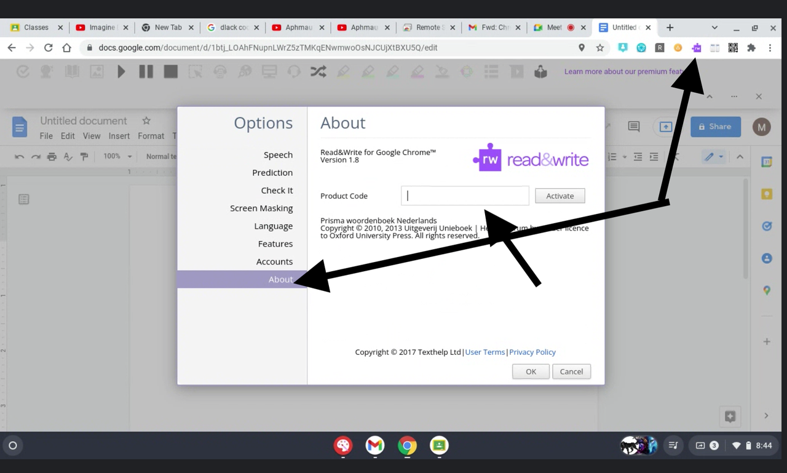This screenshot has width=787, height=473.
Task: Open the Docs document outline icon
Action: [x=23, y=199]
